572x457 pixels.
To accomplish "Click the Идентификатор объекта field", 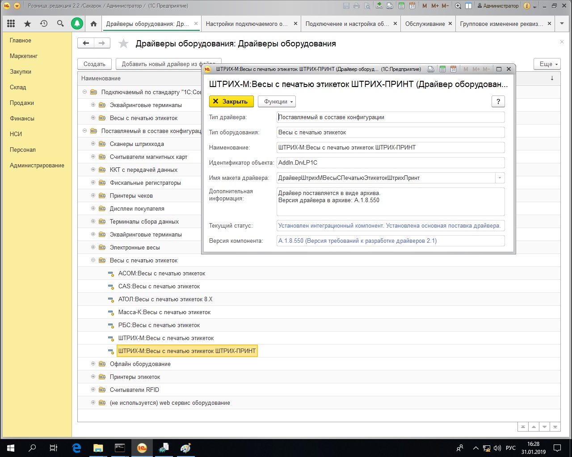I will click(391, 162).
